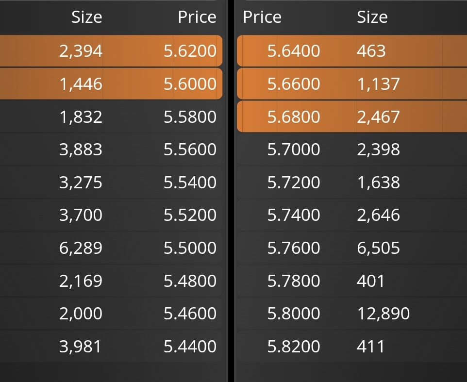The image size is (467, 382).
Task: Select the 5.6200 bid price row
Action: coord(111,50)
